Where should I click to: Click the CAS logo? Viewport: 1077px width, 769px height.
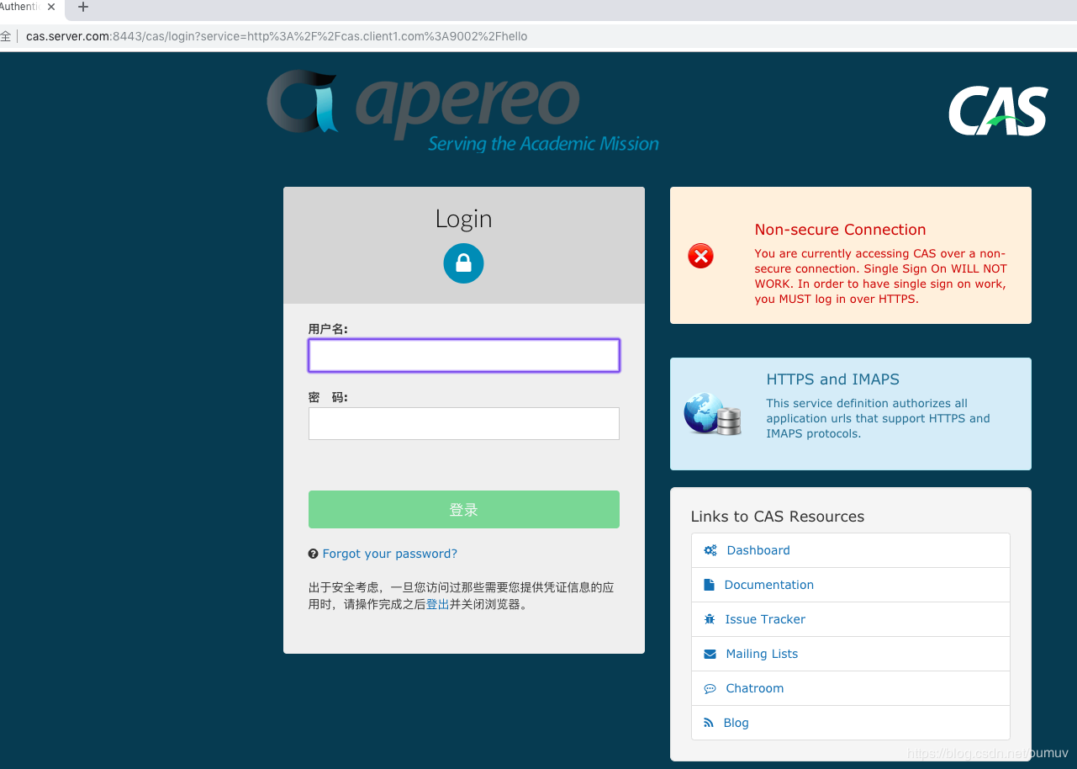click(998, 111)
